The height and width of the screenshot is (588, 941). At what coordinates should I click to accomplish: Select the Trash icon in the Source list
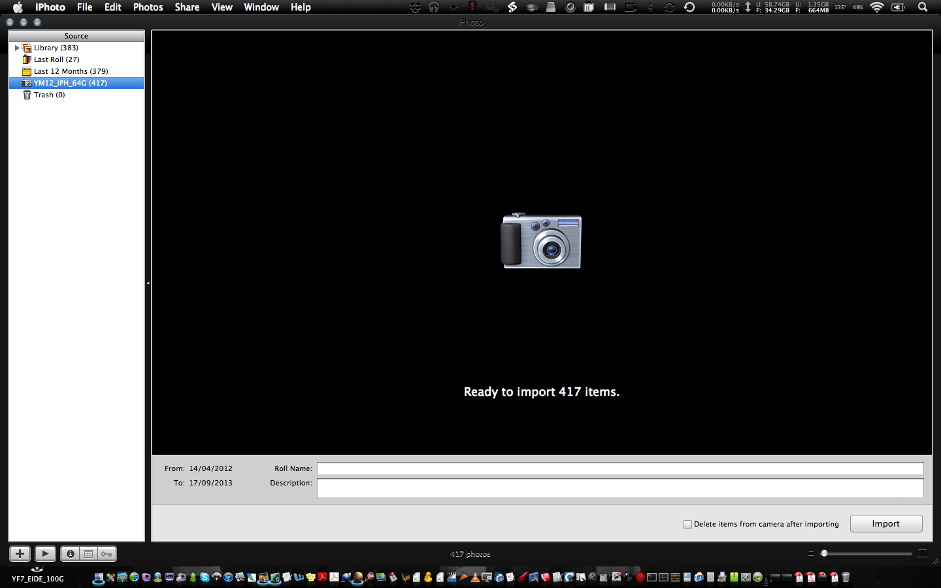[x=27, y=95]
